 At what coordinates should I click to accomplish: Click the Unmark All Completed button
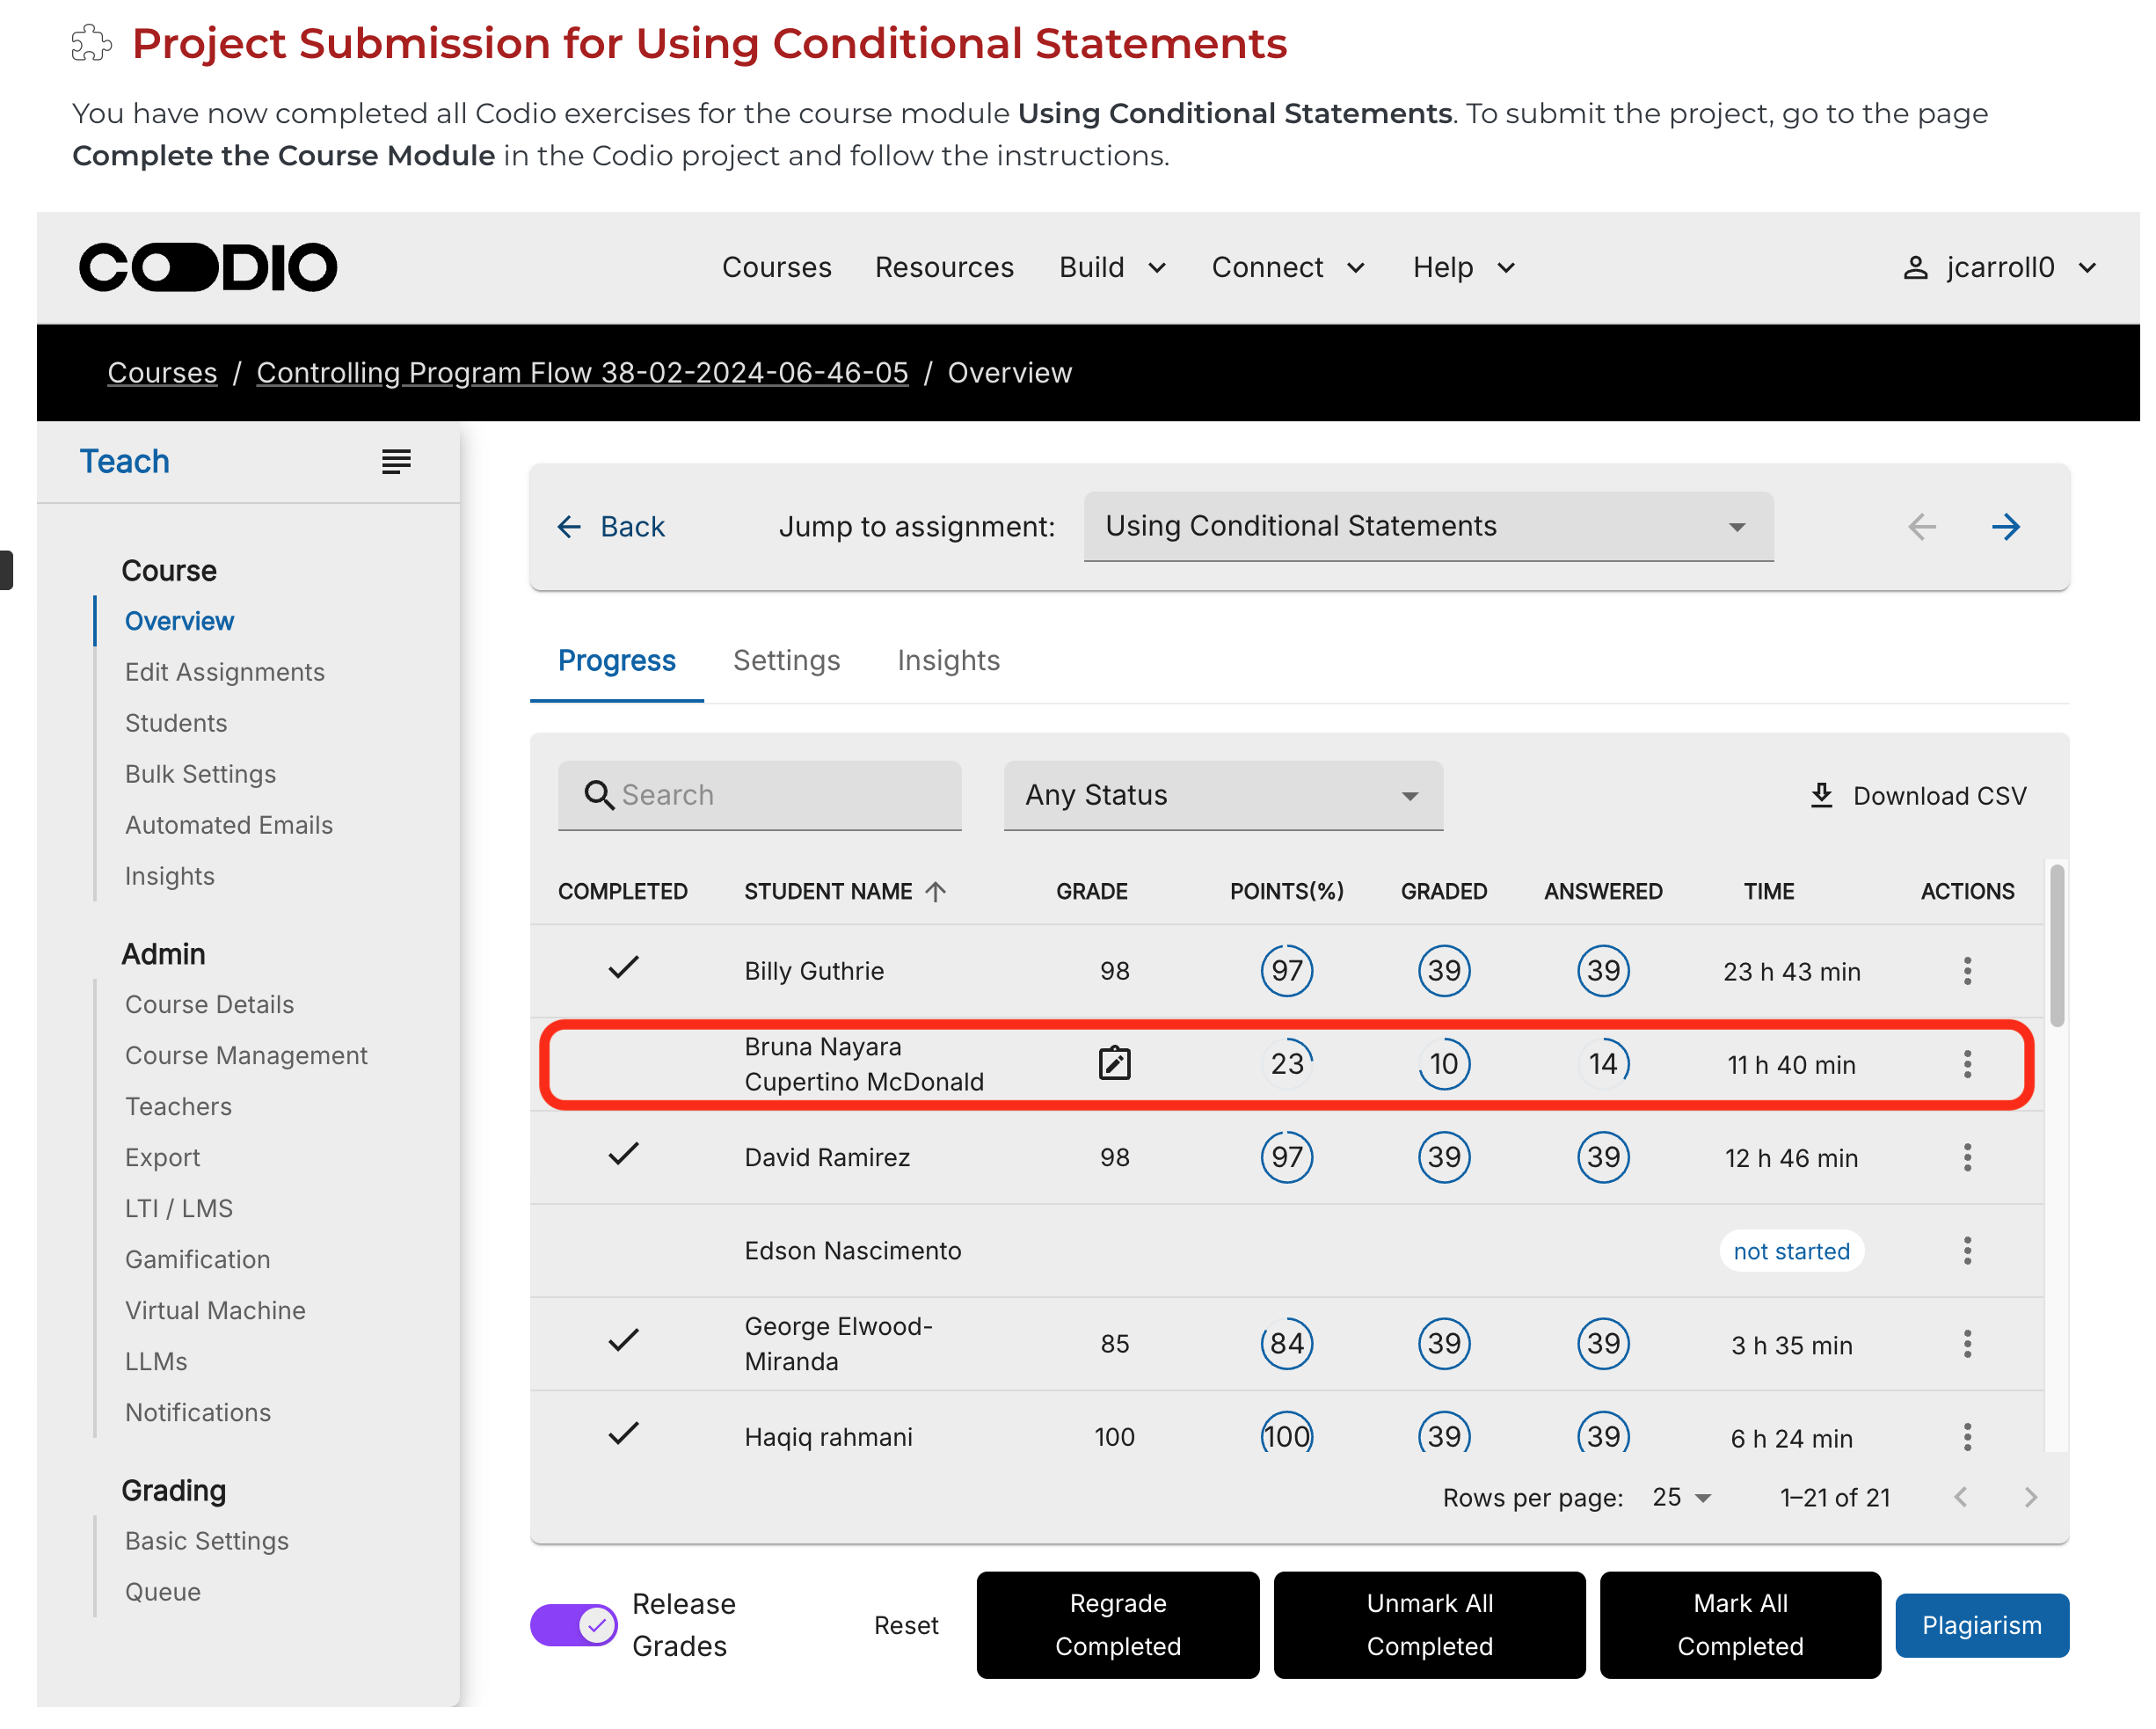1429,1624
